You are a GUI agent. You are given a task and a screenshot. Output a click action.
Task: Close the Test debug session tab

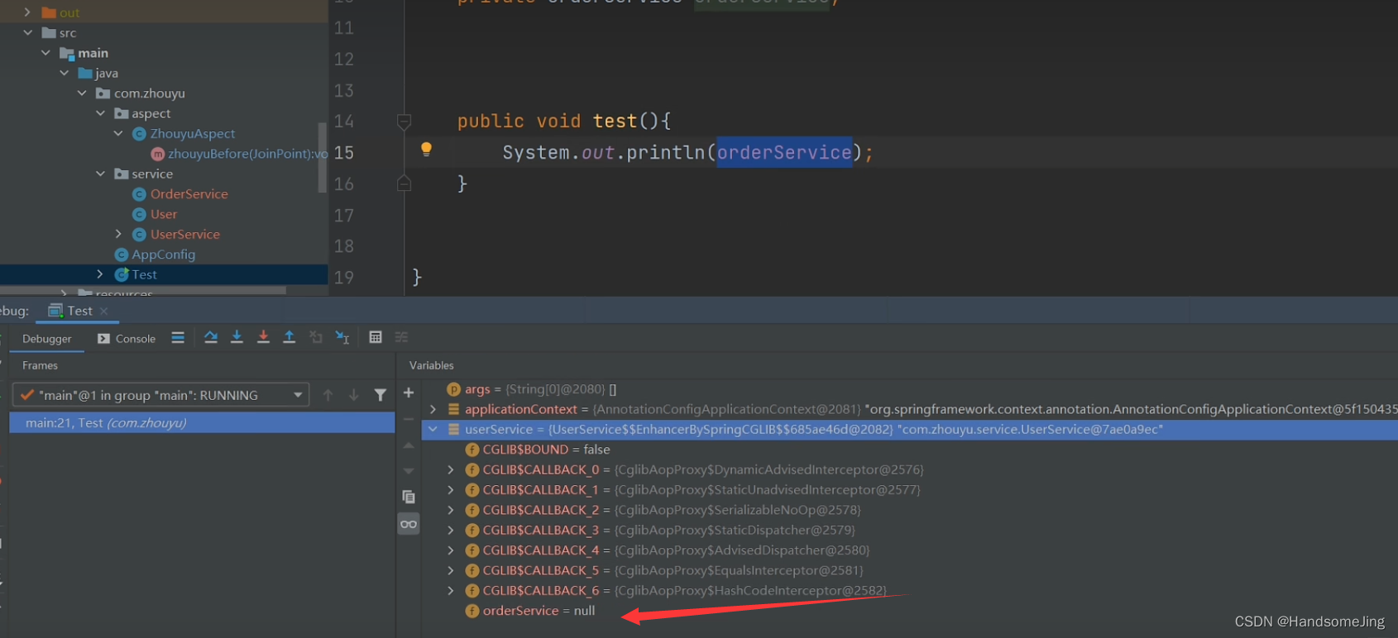[104, 312]
